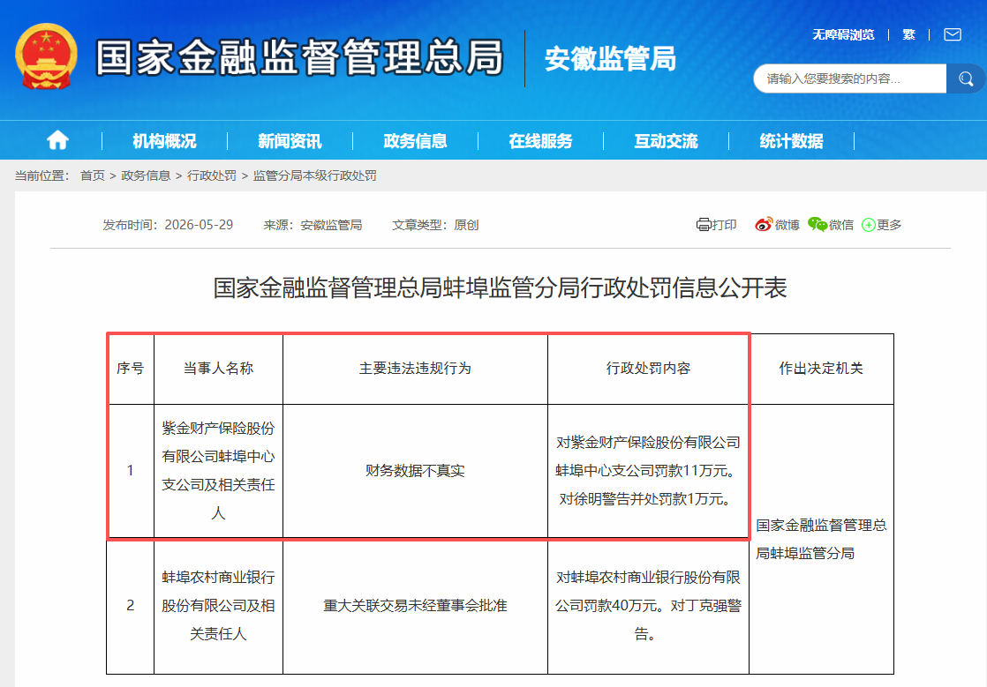Click 政务信息 in the breadcrumb
This screenshot has height=687, width=987.
pyautogui.click(x=146, y=175)
